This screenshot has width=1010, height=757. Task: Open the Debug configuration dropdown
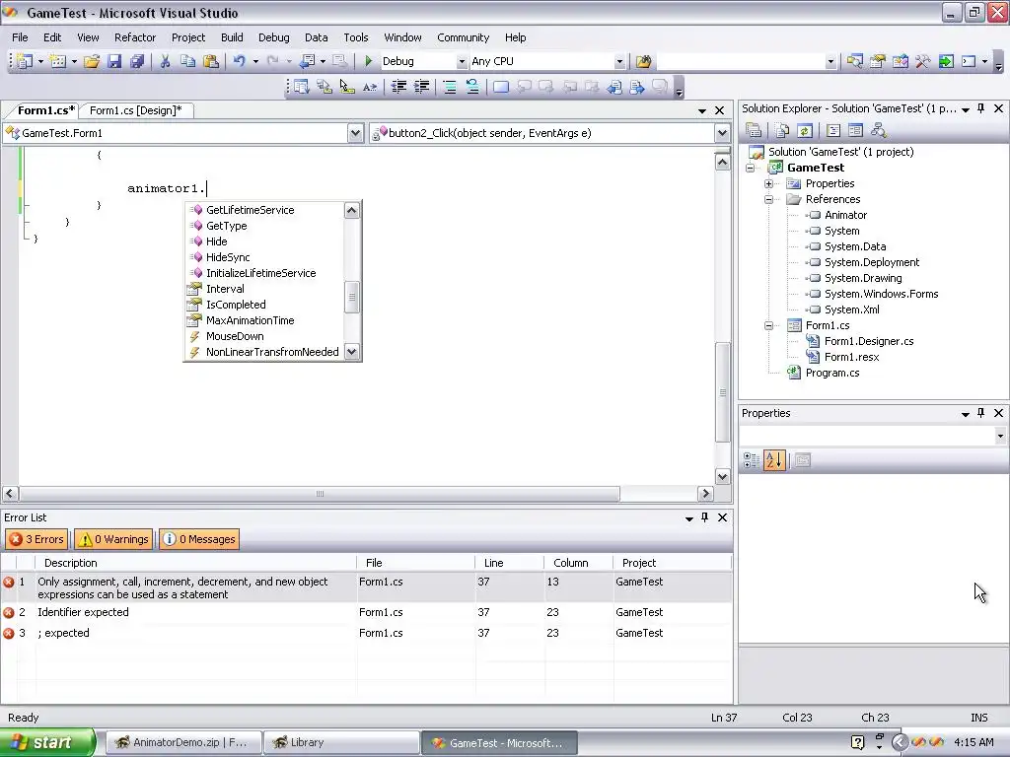pos(462,61)
